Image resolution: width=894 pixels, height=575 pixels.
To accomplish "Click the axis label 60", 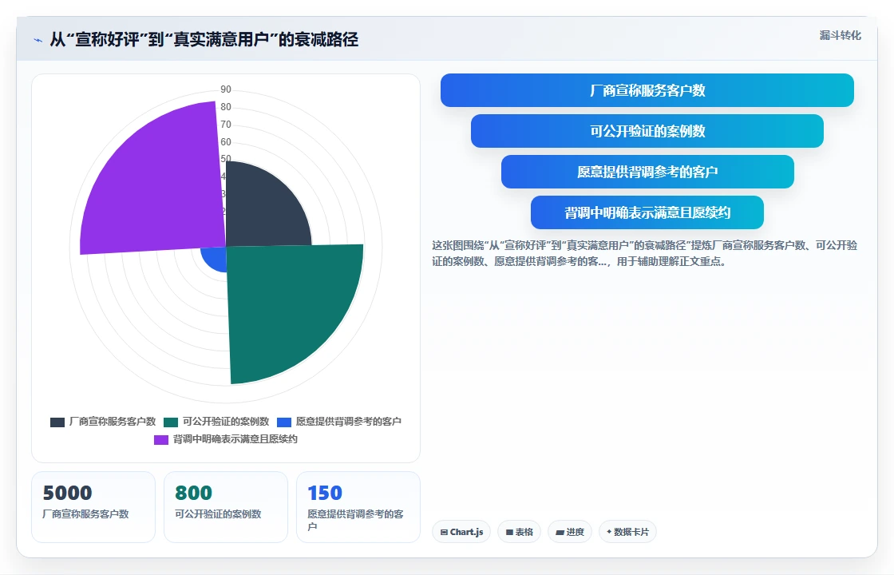I will click(x=226, y=142).
